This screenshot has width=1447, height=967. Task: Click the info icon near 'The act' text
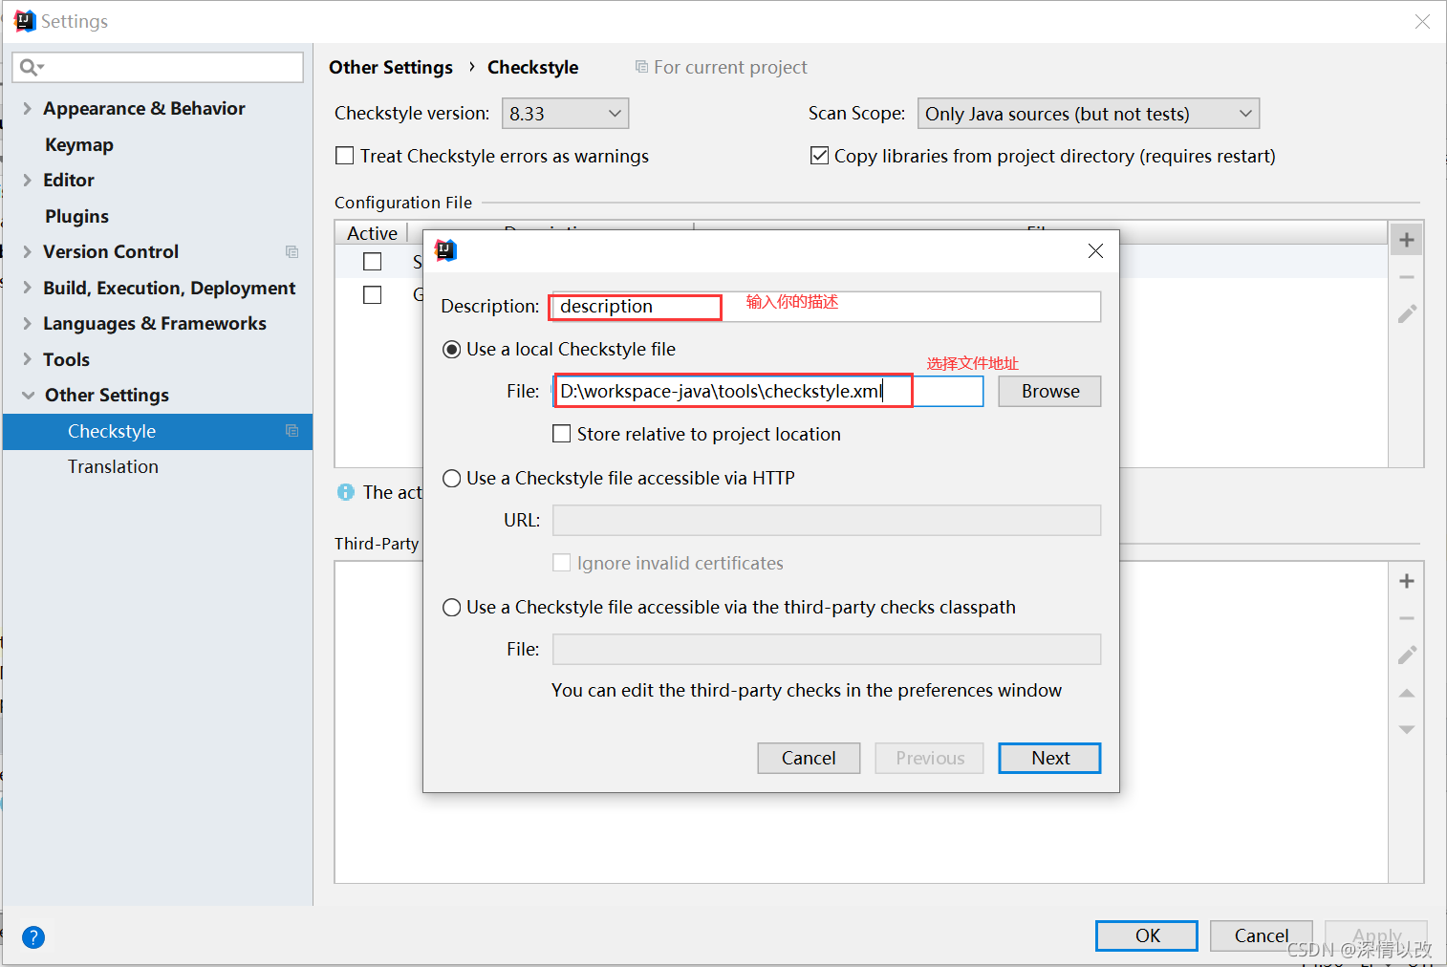tap(346, 492)
